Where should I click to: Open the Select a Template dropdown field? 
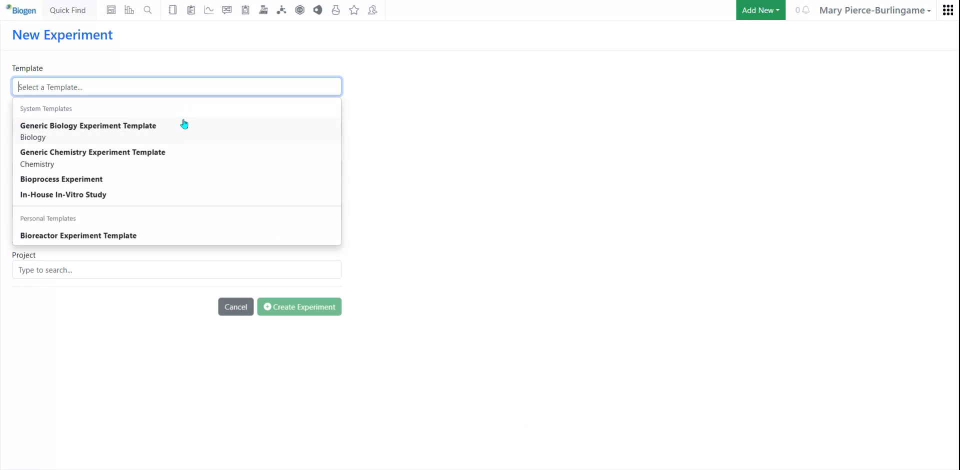[176, 86]
